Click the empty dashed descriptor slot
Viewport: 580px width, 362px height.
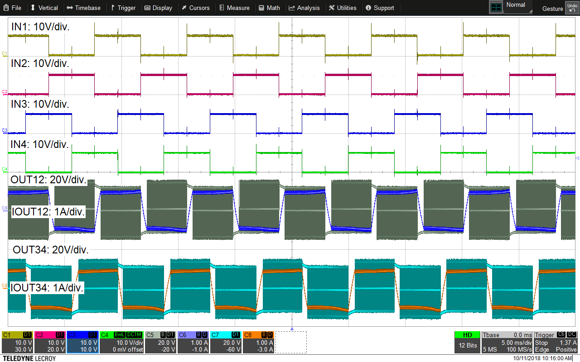(x=291, y=342)
